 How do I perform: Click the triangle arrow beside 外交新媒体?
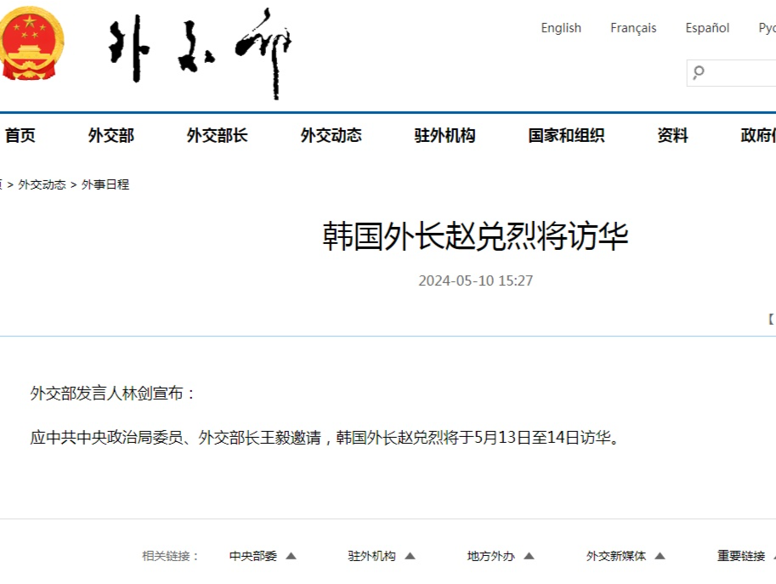pyautogui.click(x=660, y=556)
